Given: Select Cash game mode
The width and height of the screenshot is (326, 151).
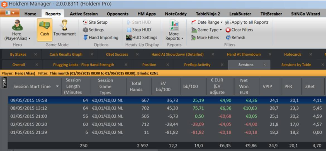Looking at the screenshot, I should [x=45, y=30].
